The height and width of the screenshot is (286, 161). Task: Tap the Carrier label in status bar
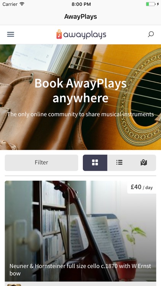tap(10, 4)
